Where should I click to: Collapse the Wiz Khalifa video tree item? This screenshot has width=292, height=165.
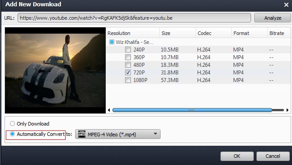click(112, 42)
